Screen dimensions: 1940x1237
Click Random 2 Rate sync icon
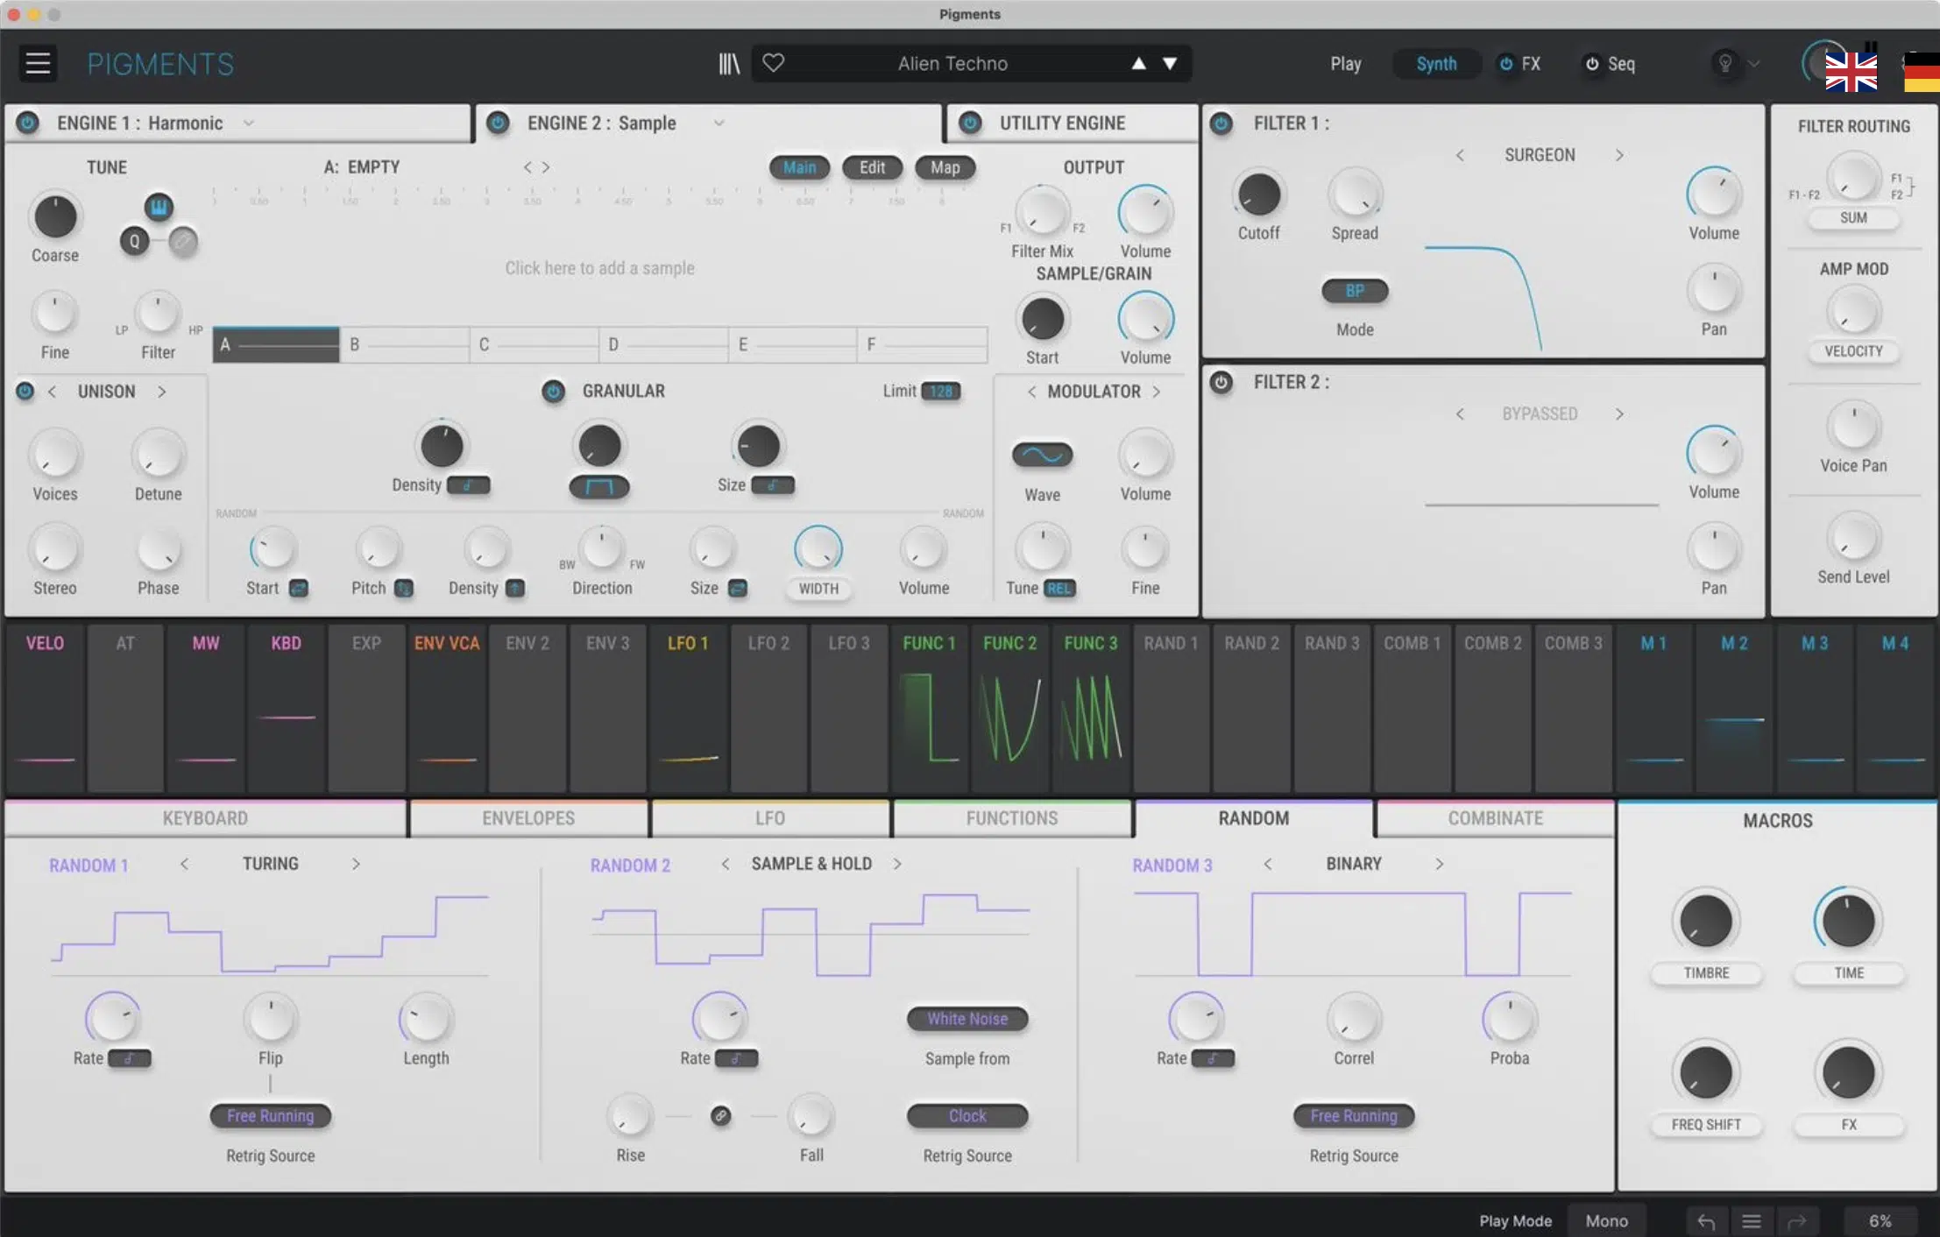[x=736, y=1058]
